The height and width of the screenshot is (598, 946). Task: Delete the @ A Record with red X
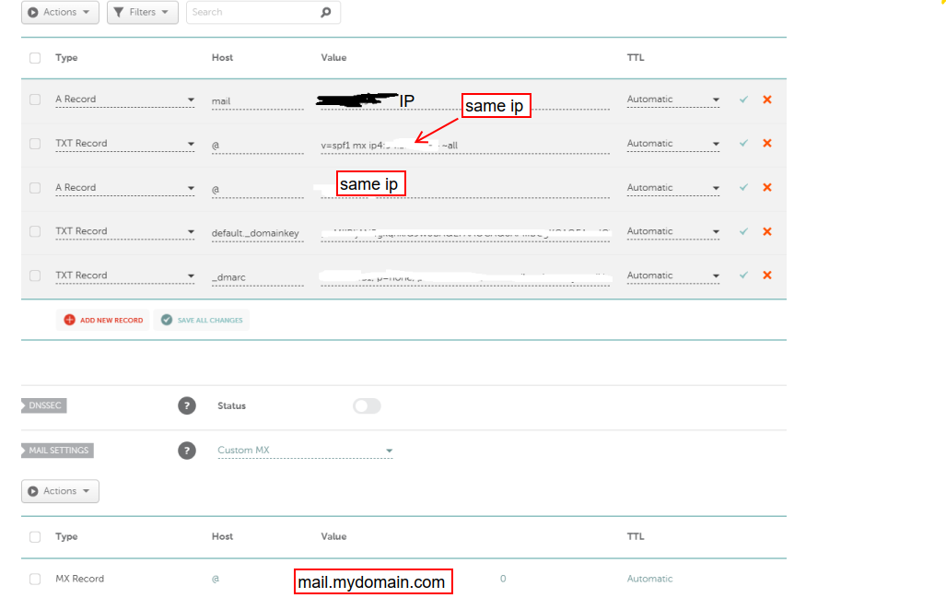(x=767, y=188)
